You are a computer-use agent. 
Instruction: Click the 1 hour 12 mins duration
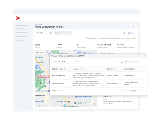pyautogui.click(x=112, y=83)
